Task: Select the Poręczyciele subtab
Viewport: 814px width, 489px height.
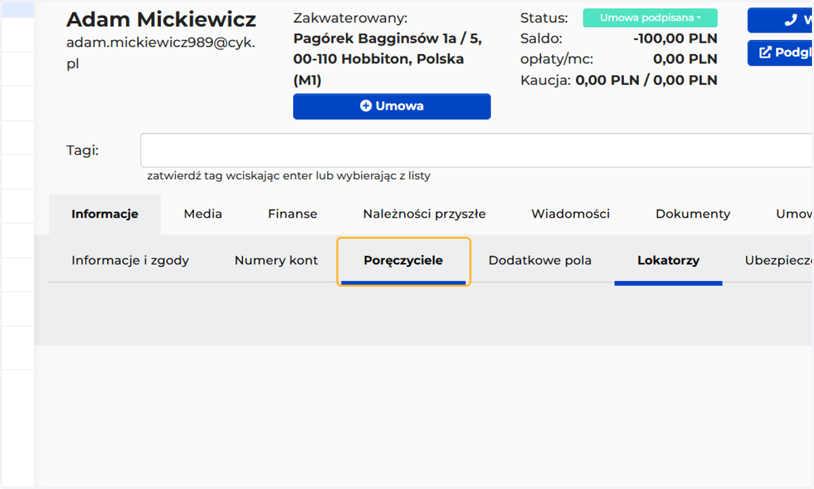Action: 403,260
